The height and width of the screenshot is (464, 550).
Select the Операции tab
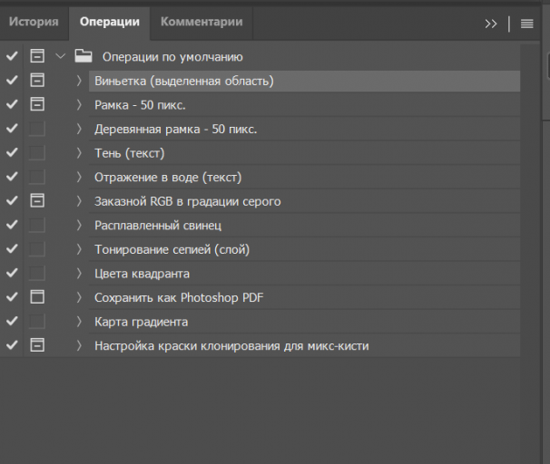(x=110, y=22)
